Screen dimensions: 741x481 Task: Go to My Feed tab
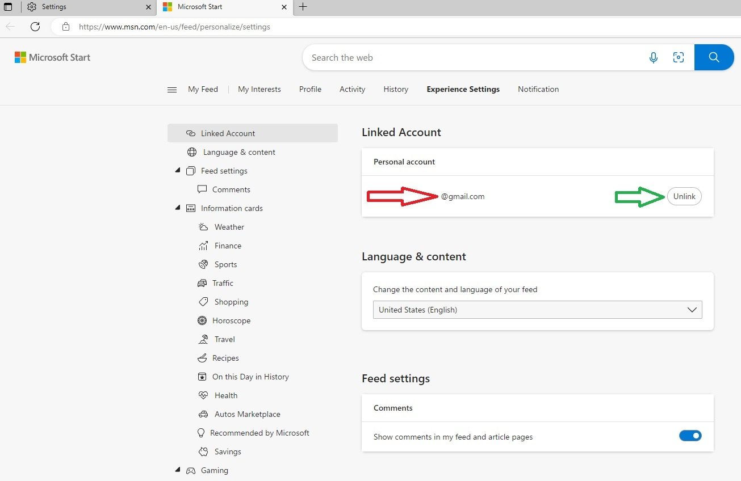point(203,89)
